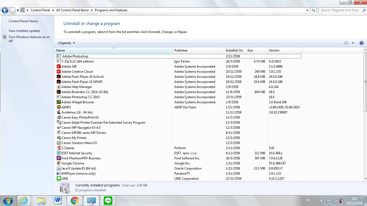Open the Organize dropdown menu

67,43
